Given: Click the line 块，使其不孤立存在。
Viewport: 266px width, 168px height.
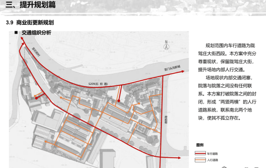Looking at the screenshot, I should pos(219,118).
